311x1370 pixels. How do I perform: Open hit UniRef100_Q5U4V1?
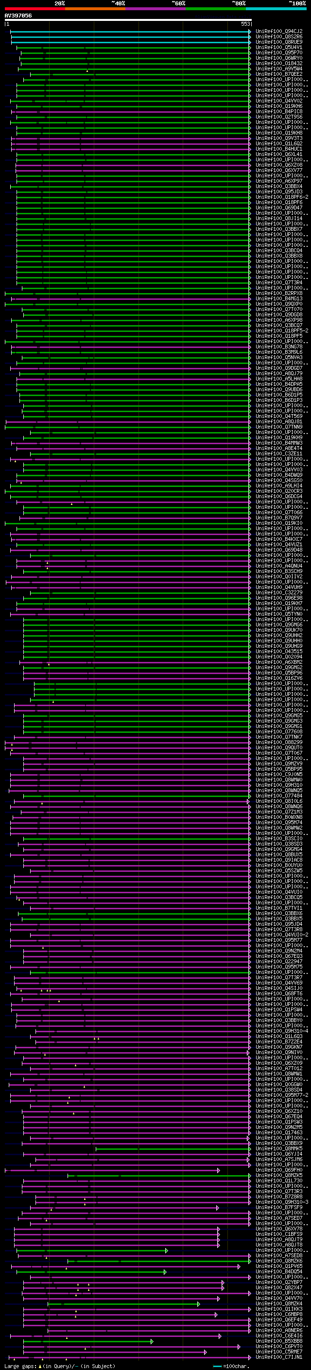coord(279,47)
